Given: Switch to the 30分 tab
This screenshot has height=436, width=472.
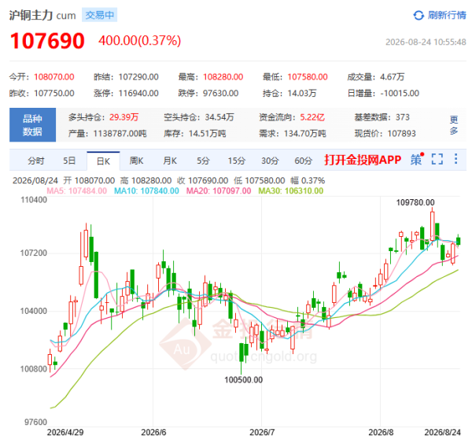Looking at the screenshot, I should [270, 161].
